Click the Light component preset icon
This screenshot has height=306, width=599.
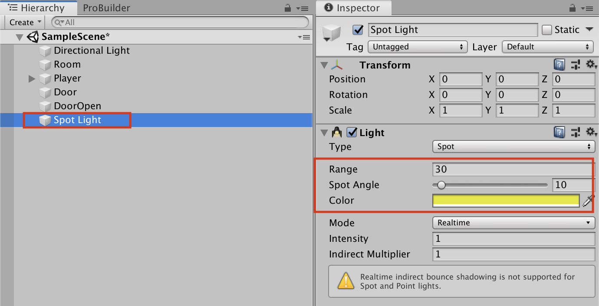tap(576, 133)
